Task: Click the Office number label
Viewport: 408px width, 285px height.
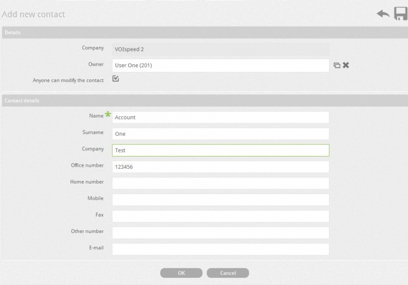Action: [87, 165]
